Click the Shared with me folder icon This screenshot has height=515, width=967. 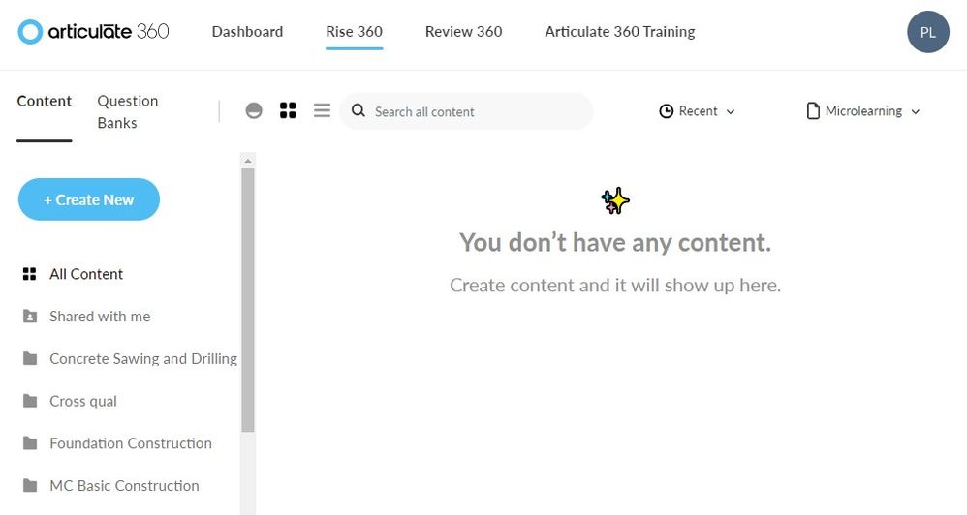click(x=30, y=317)
